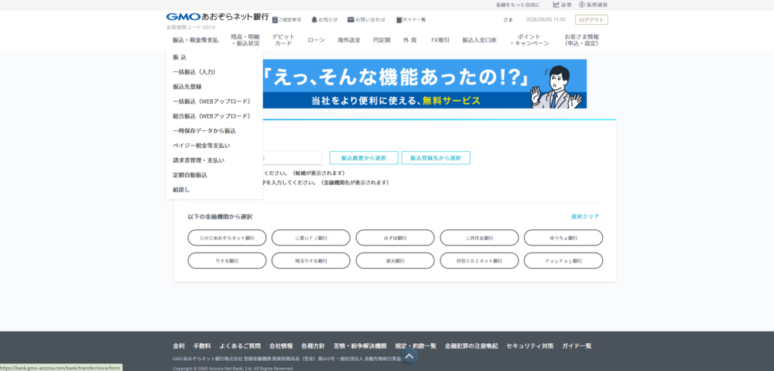
Task: Click the 仮想通貨 coin icon
Action: 582,5
